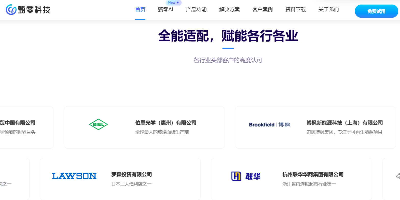Select 伯恩光学（惠州）有限公司 company name
The image size is (400, 200).
tap(166, 123)
